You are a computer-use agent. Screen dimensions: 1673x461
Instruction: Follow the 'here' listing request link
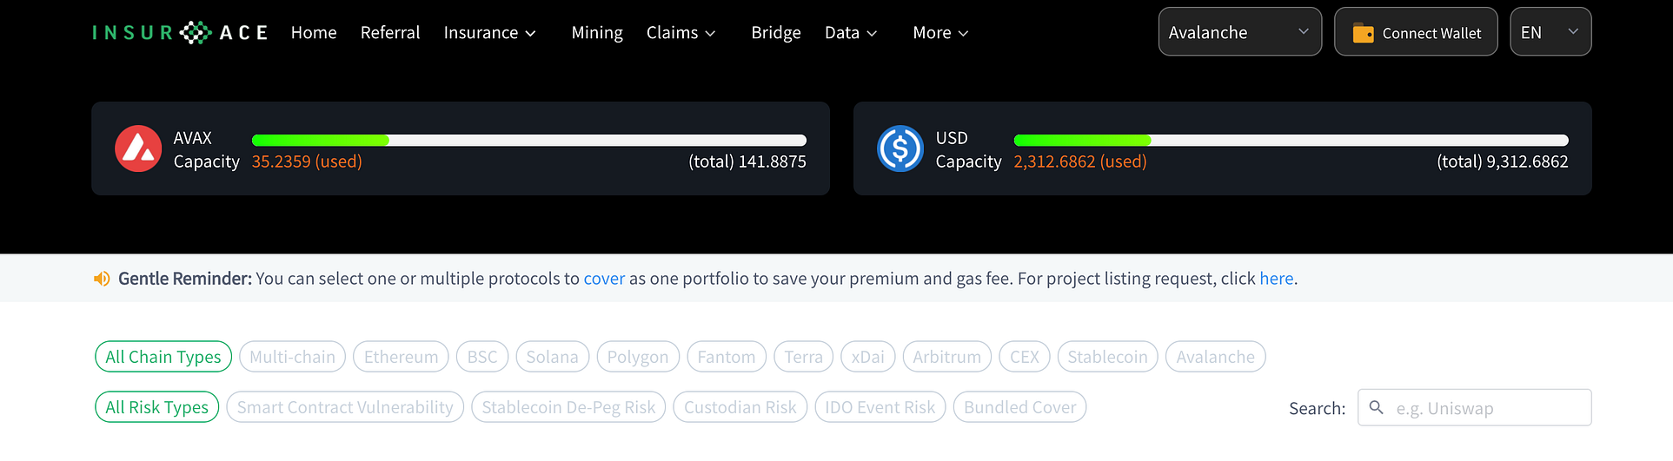(1277, 279)
